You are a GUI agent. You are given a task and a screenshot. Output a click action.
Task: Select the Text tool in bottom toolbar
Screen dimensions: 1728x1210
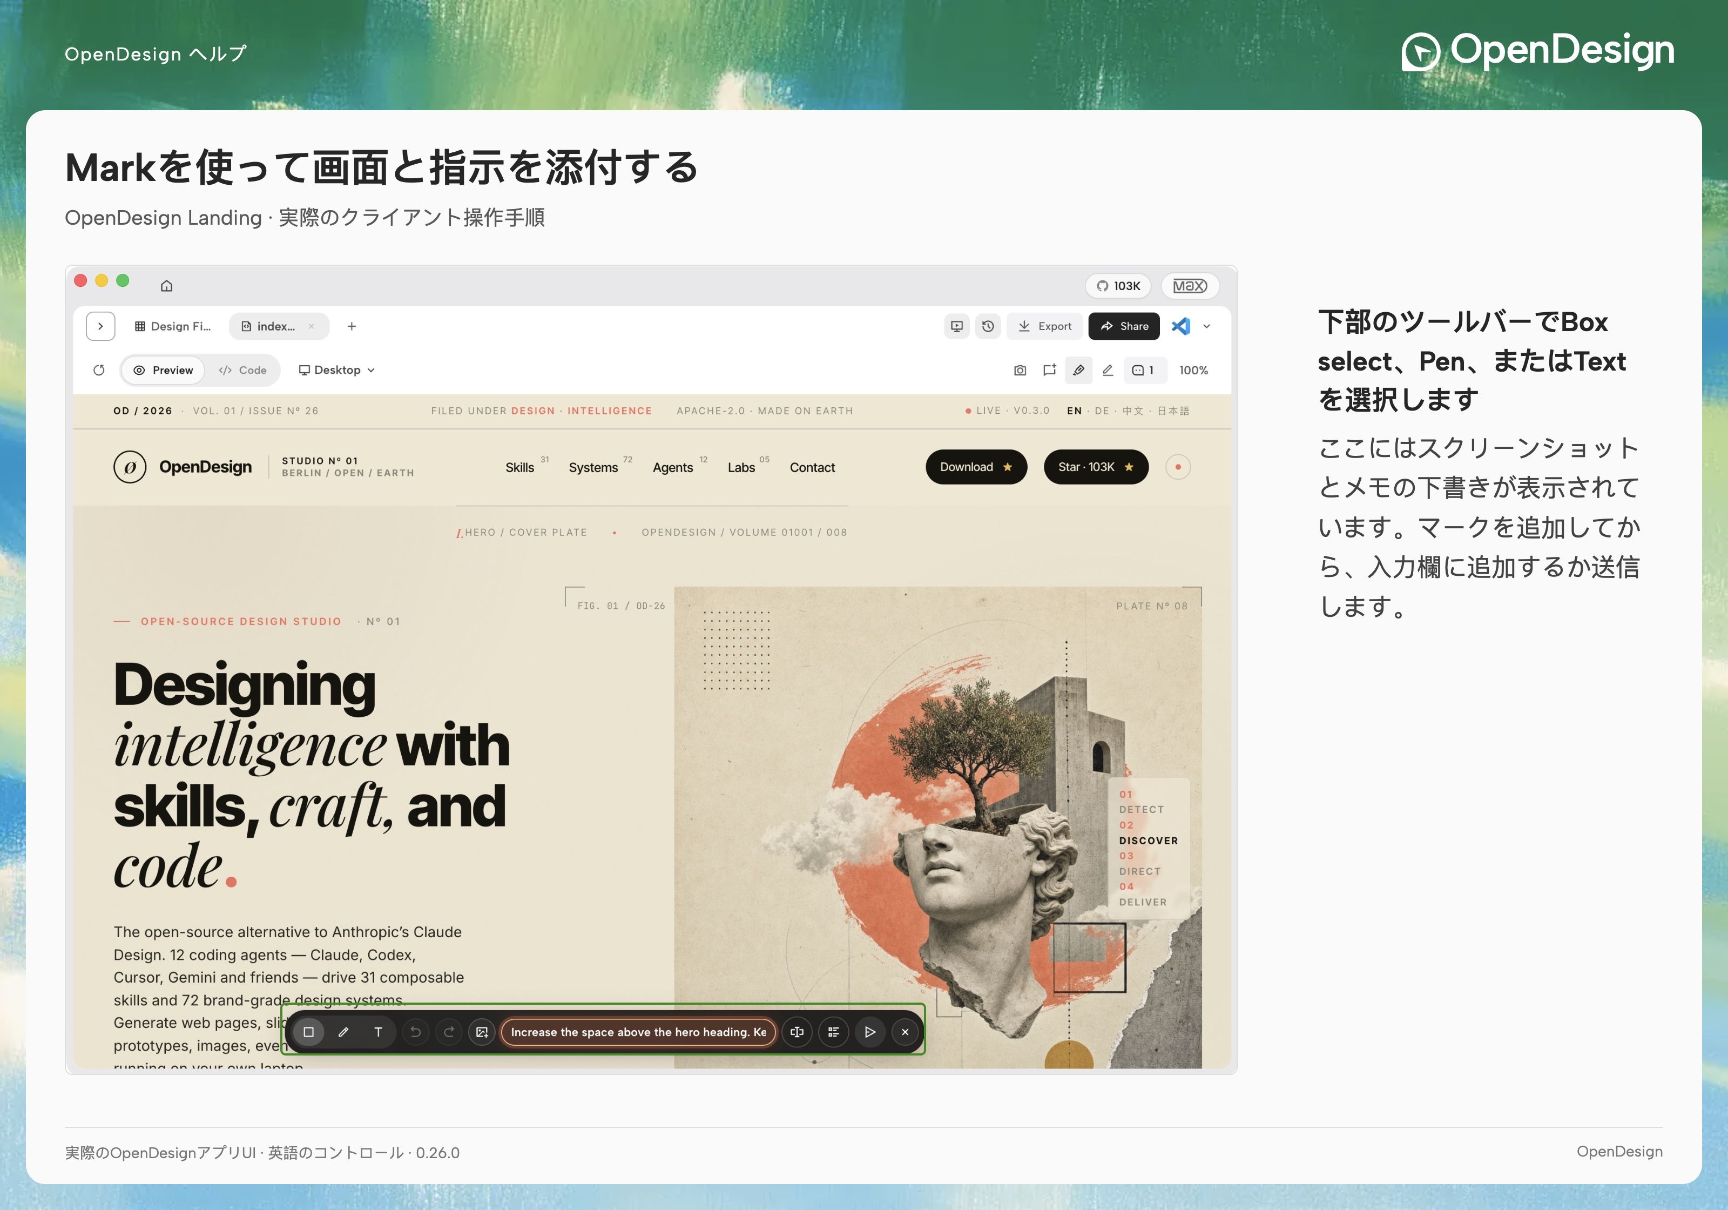378,1032
